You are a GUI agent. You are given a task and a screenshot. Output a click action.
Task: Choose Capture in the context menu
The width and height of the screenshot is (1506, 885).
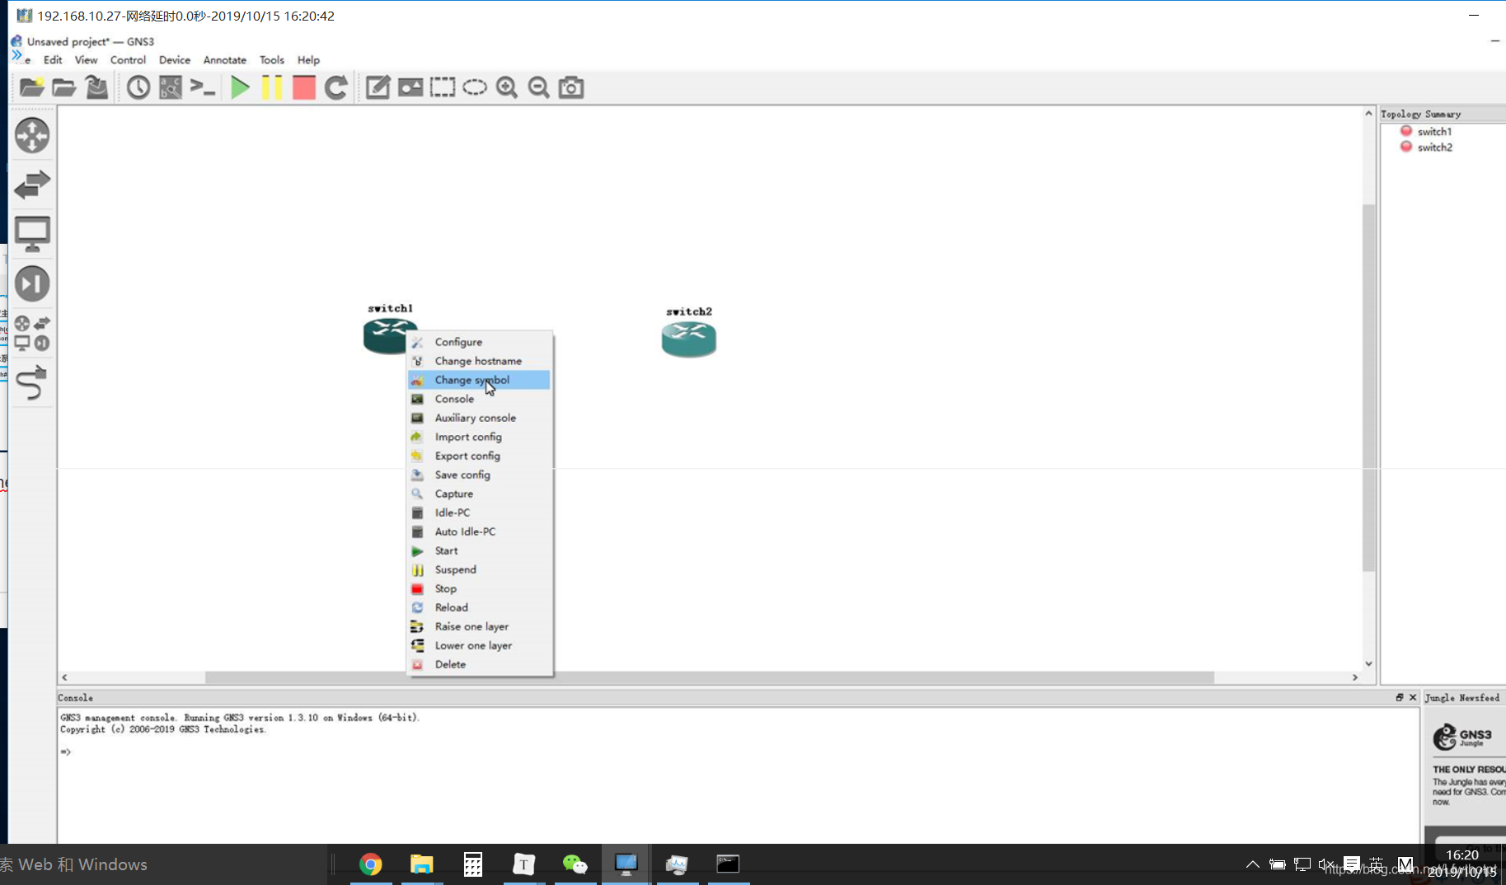tap(479, 494)
